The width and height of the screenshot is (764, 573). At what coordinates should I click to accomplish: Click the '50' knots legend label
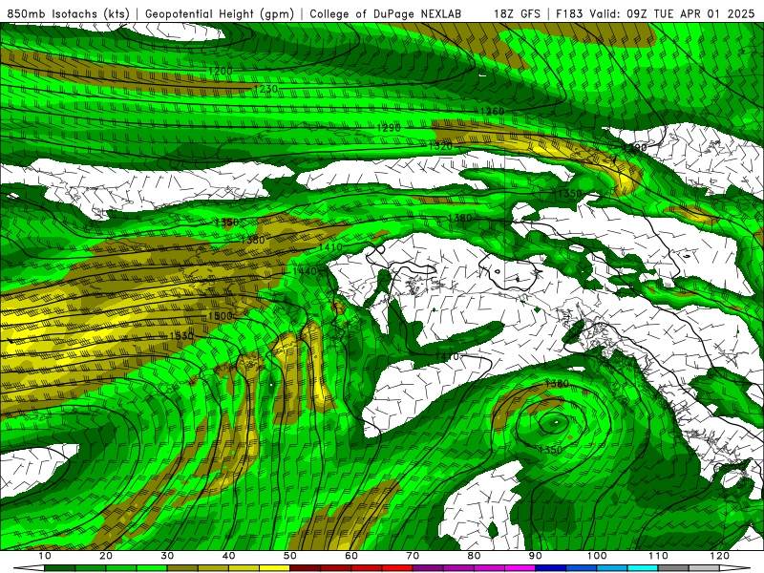point(290,556)
